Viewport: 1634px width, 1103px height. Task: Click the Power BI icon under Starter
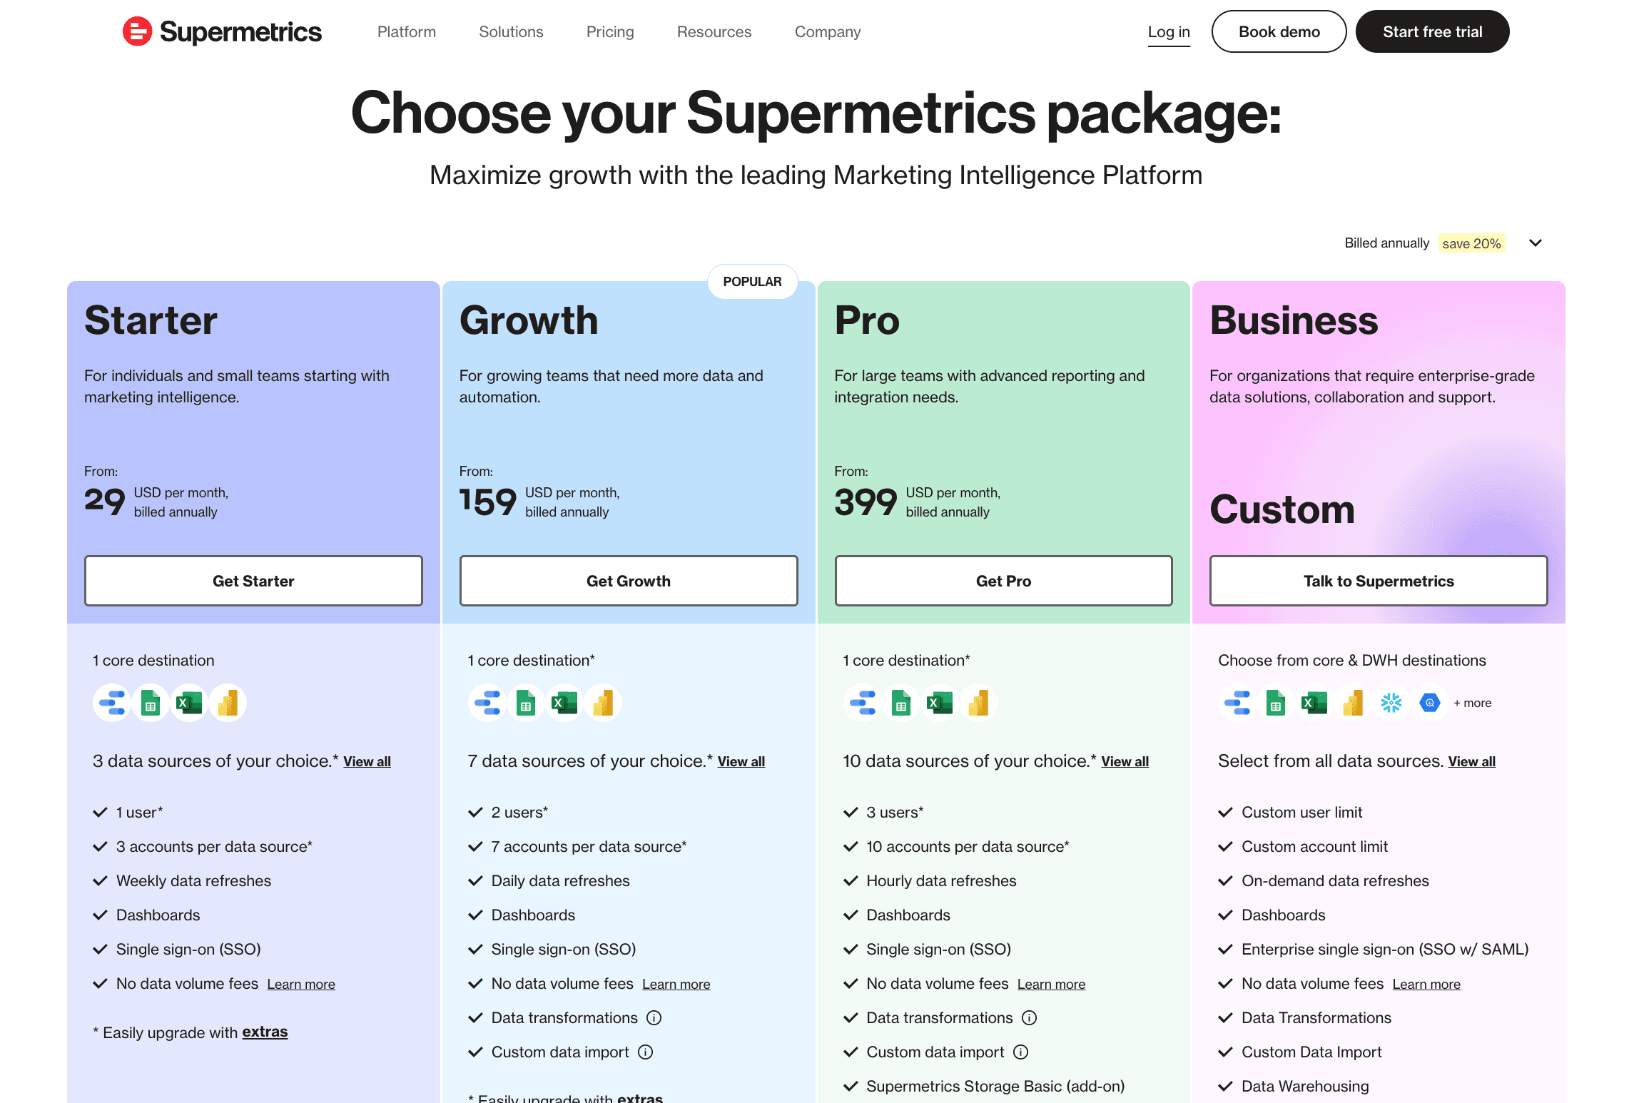tap(228, 703)
